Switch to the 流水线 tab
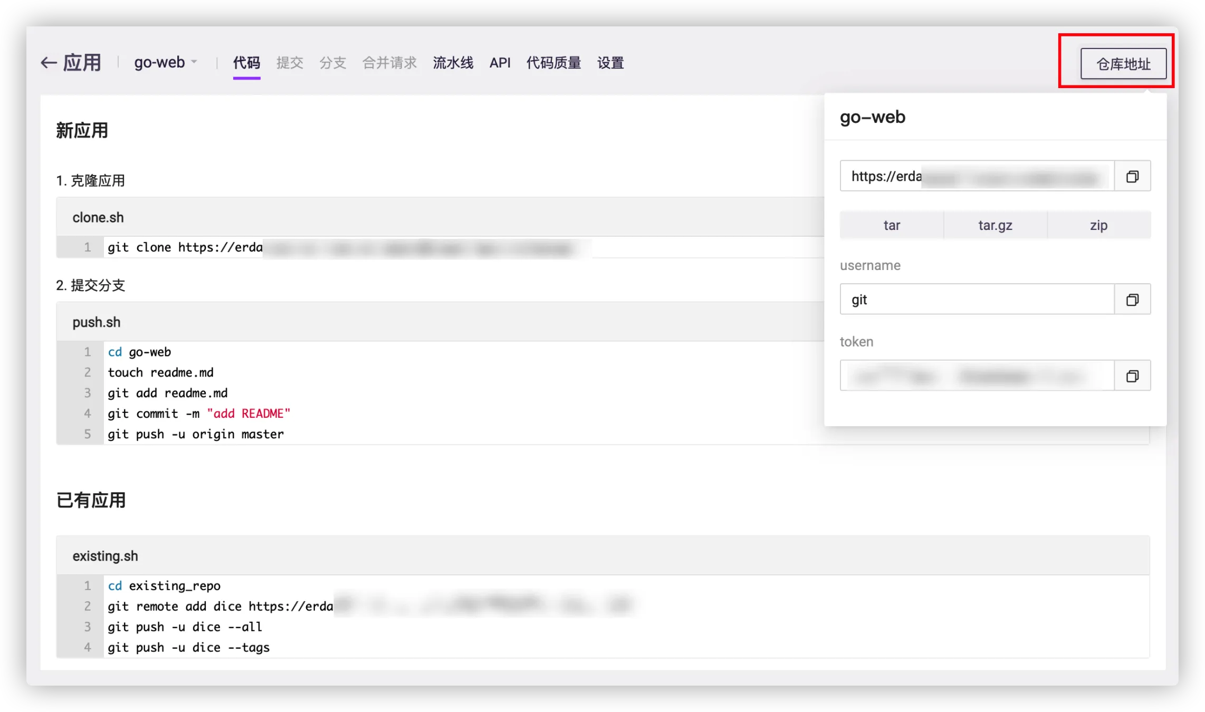Viewport: 1205px width, 712px height. [x=453, y=63]
